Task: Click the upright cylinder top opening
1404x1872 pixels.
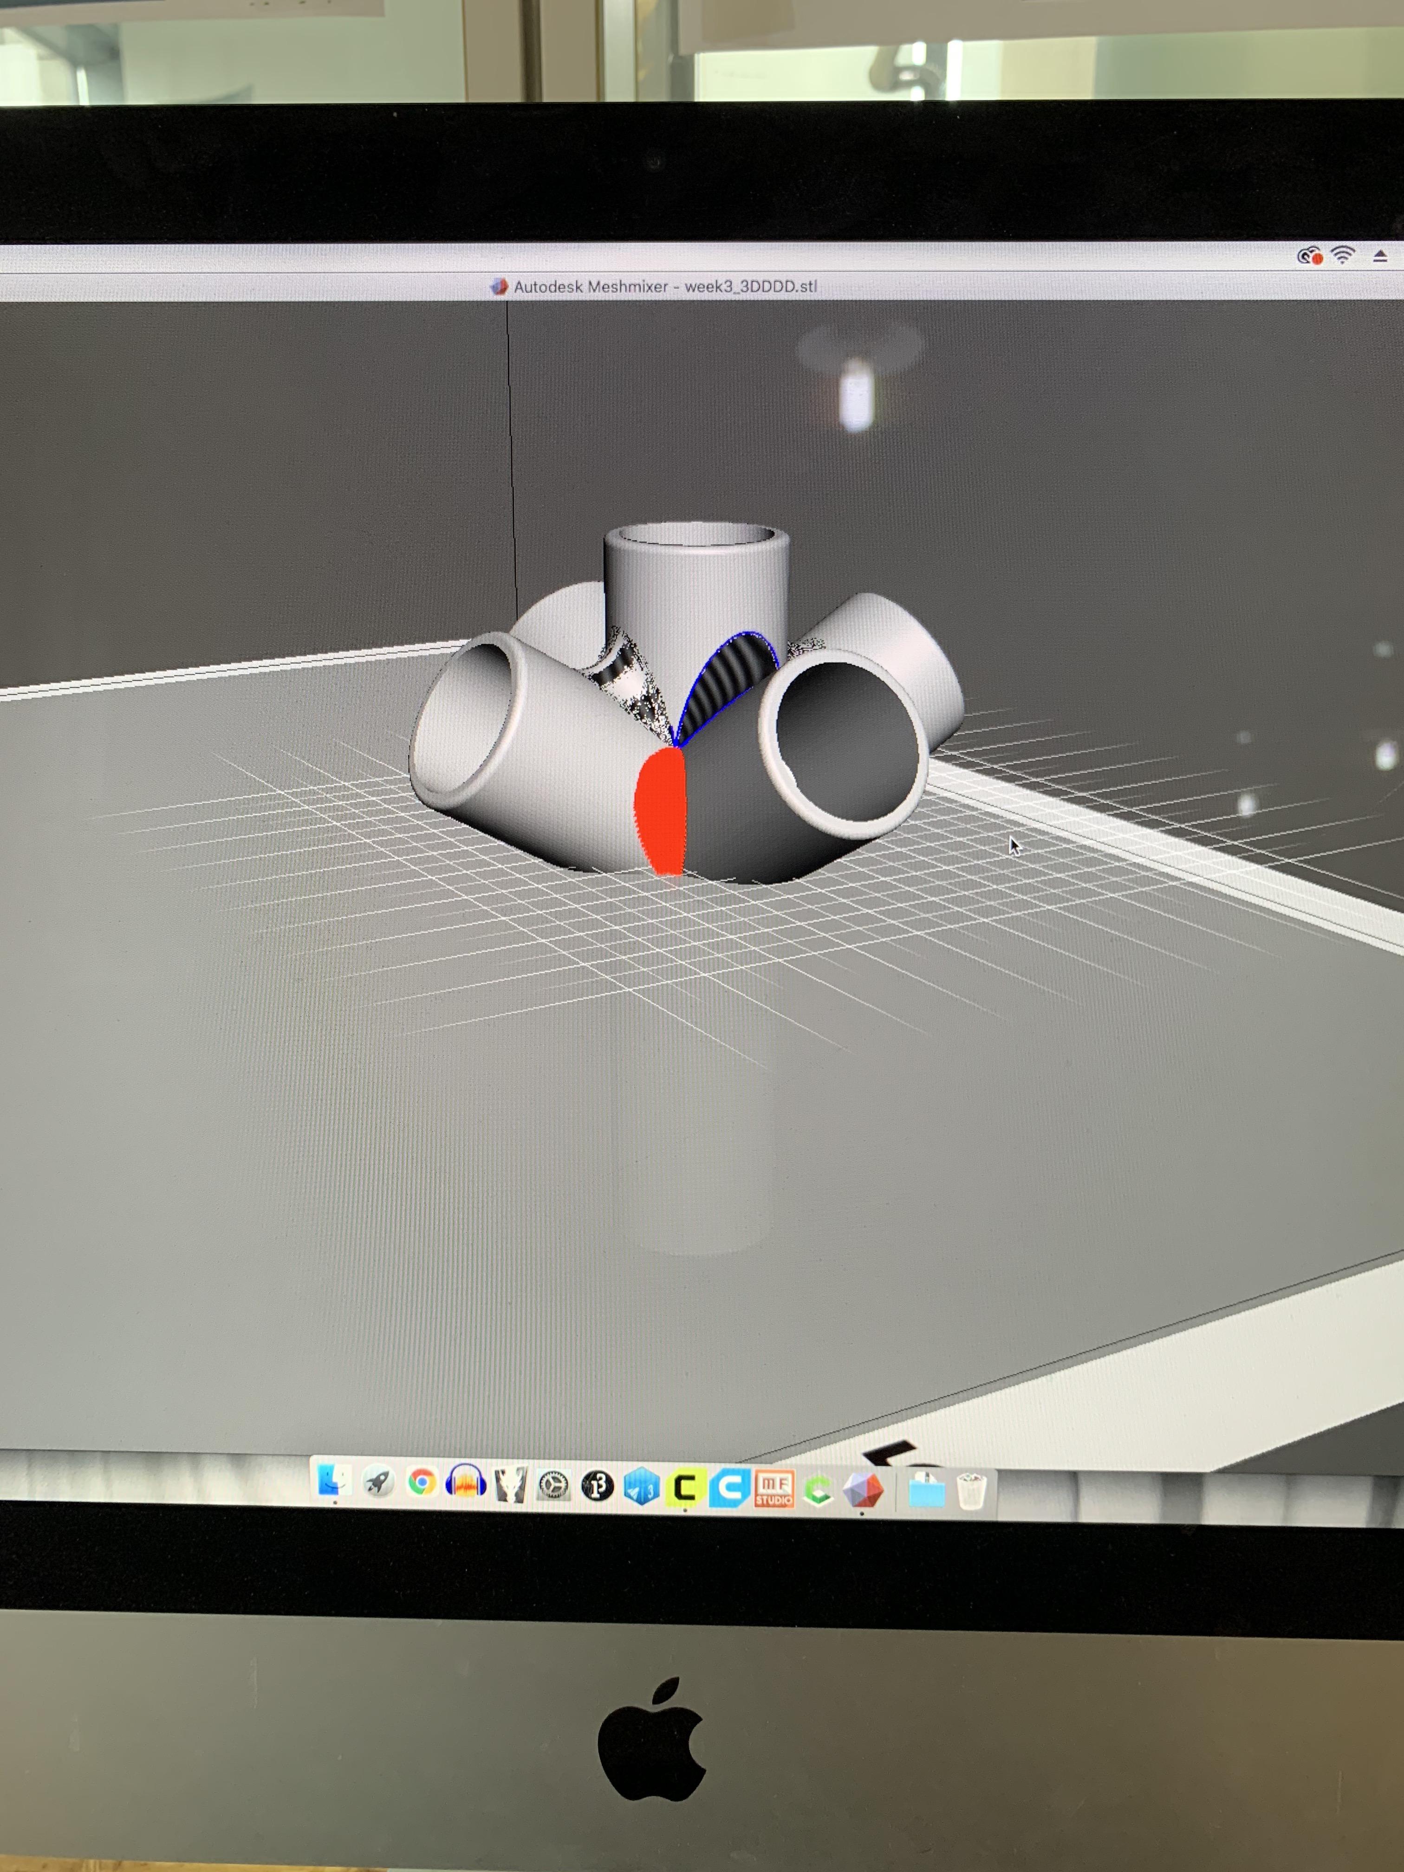Action: click(697, 536)
